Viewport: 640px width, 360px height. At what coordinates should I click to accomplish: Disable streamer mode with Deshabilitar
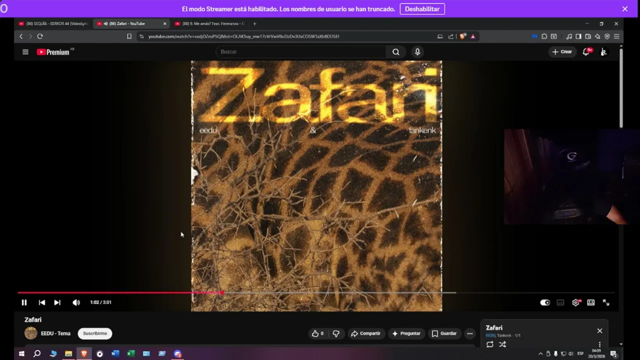pyautogui.click(x=422, y=9)
